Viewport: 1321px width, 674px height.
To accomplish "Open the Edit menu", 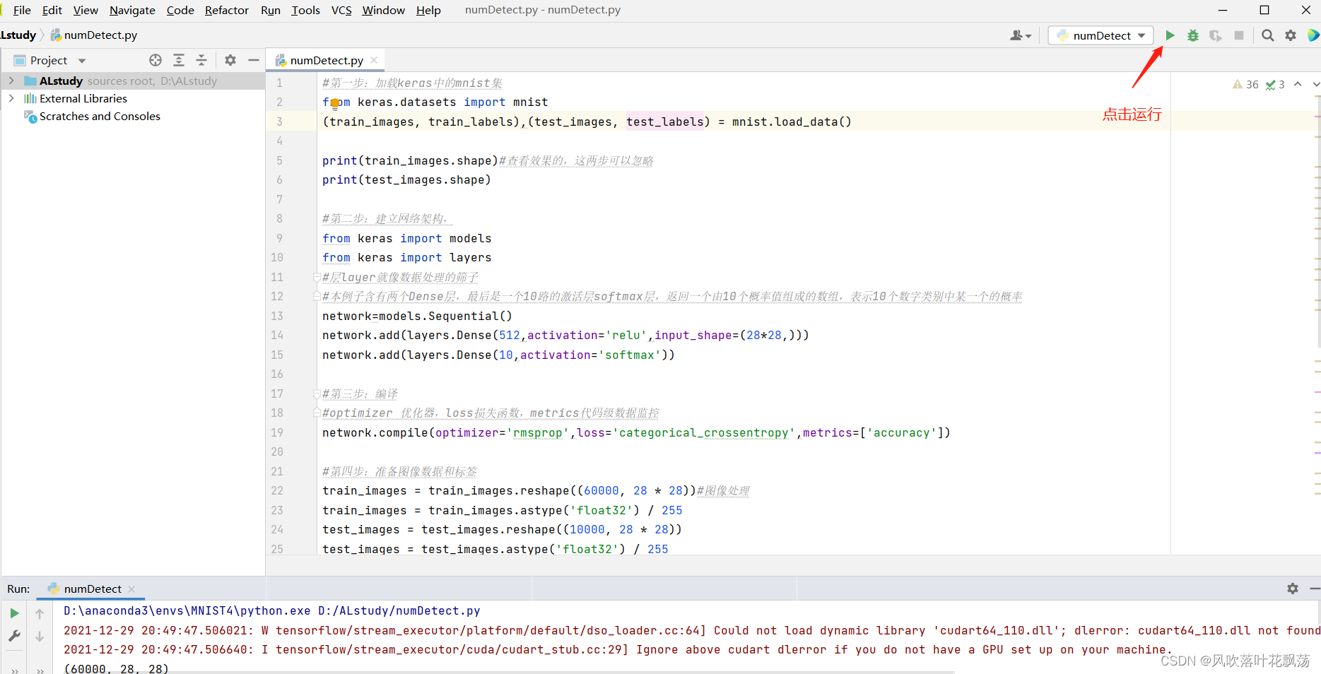I will [52, 10].
